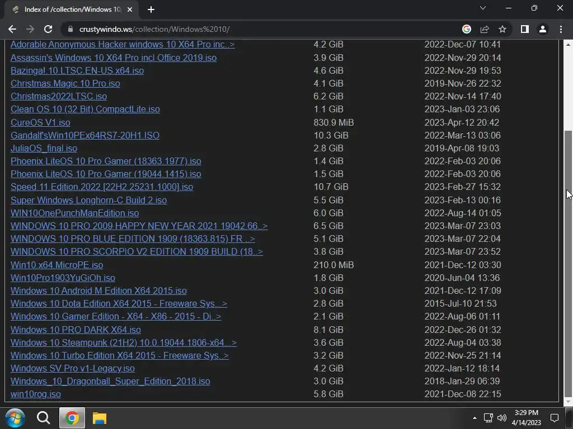Click the vertical scrollbar thumb
Screen dimensions: 573x429
[x=569, y=263]
